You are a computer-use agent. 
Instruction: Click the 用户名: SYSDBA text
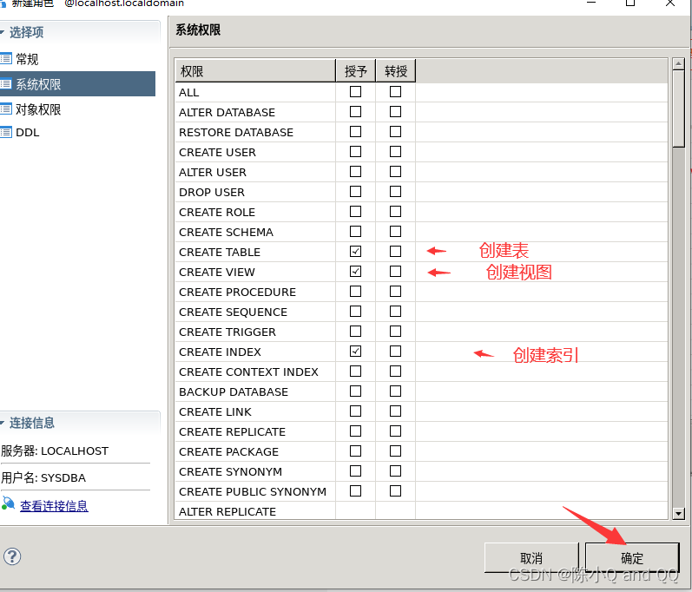pyautogui.click(x=43, y=477)
